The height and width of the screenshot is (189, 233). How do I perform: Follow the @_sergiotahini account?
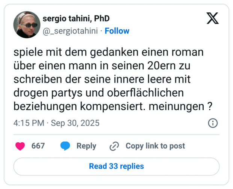[x=117, y=31]
